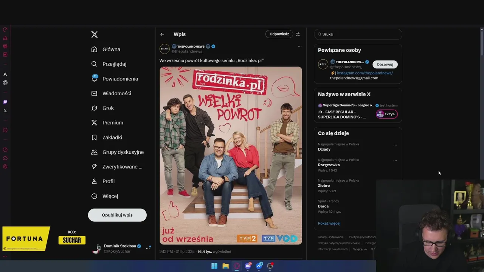This screenshot has width=484, height=272.
Task: Click the Szukaj search field
Action: point(358,34)
